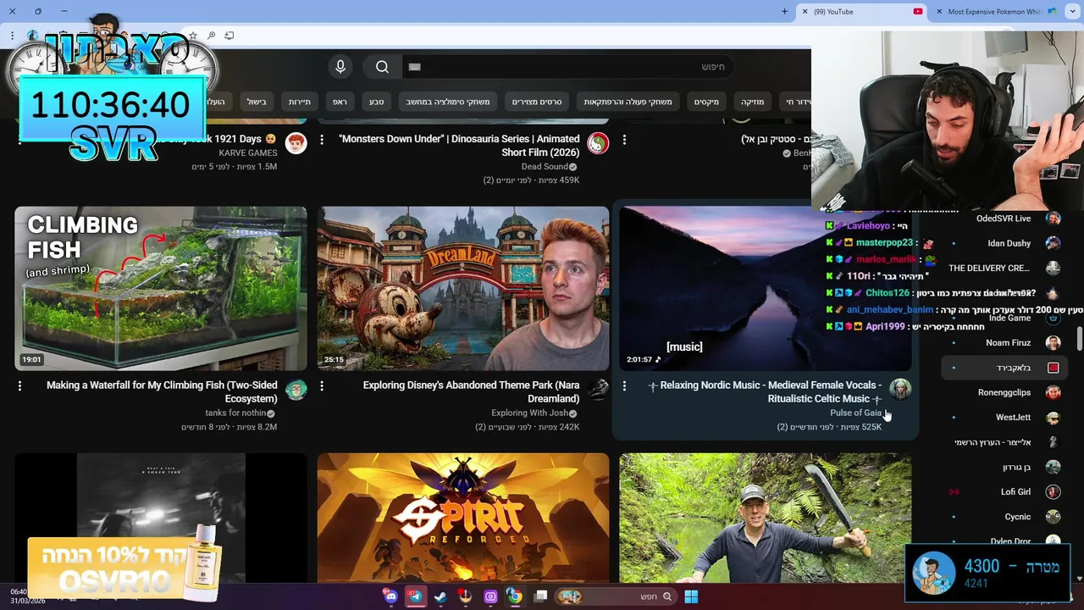This screenshot has height=610, width=1084.
Task: Open THE DELIVERY CRE... subscription in sidebar
Action: tap(1004, 268)
